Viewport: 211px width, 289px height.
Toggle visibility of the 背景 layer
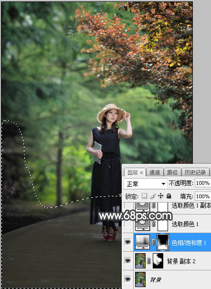tap(128, 279)
